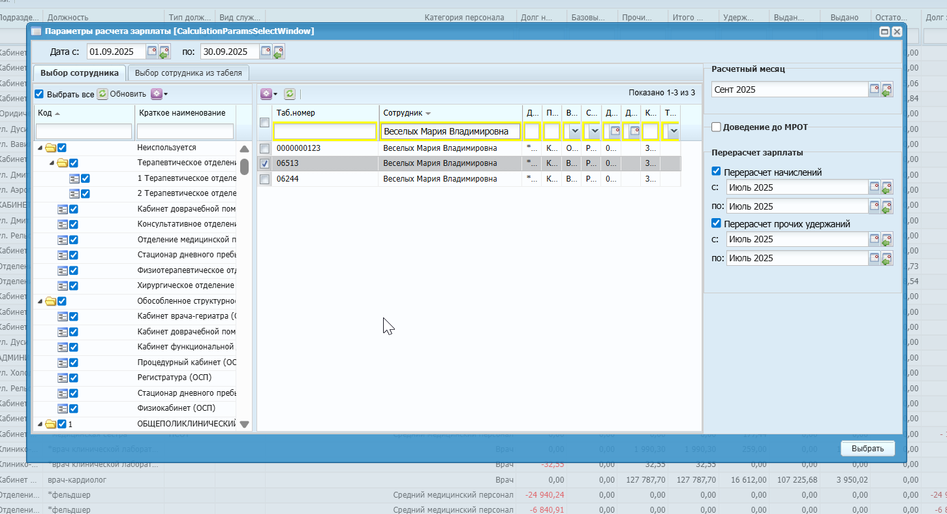
Task: Open calendar for Перерасчет начислений 'по' month
Action: click(x=875, y=206)
